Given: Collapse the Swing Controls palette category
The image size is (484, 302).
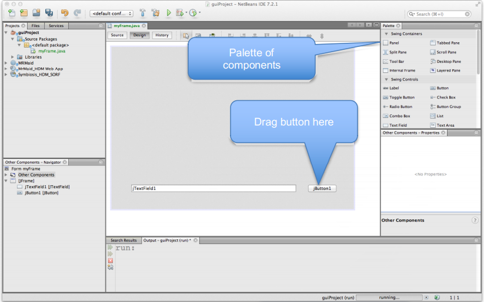Looking at the screenshot, I should (386, 79).
